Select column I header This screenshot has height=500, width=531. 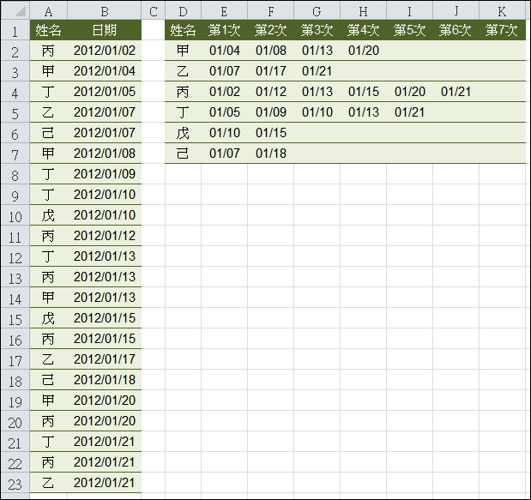(x=409, y=11)
